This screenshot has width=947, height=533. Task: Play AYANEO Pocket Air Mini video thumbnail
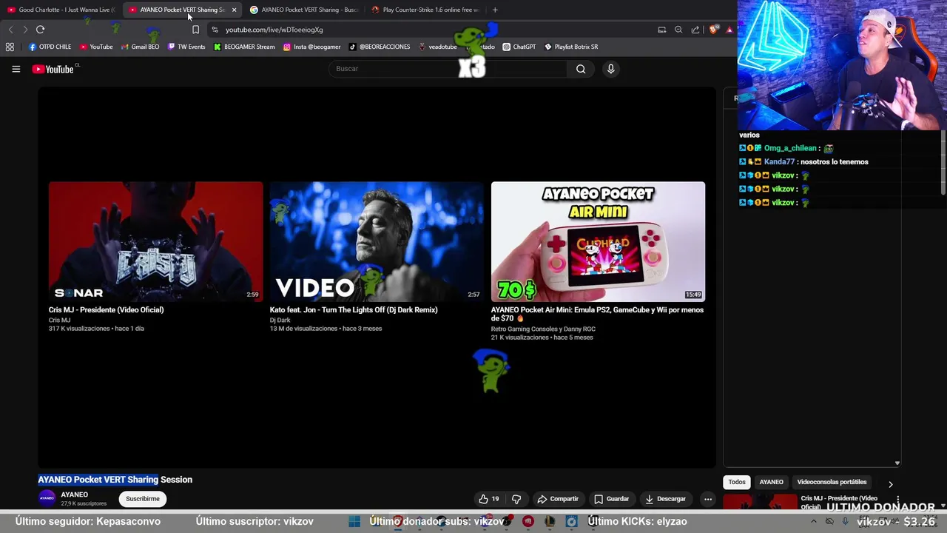click(x=598, y=241)
